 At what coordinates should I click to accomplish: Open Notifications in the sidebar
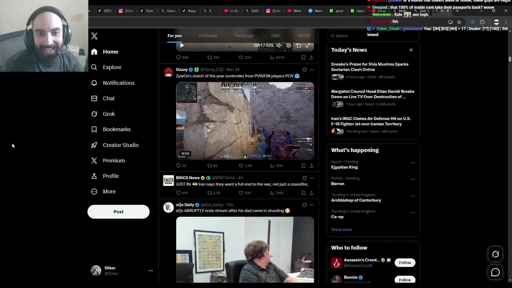(x=113, y=83)
